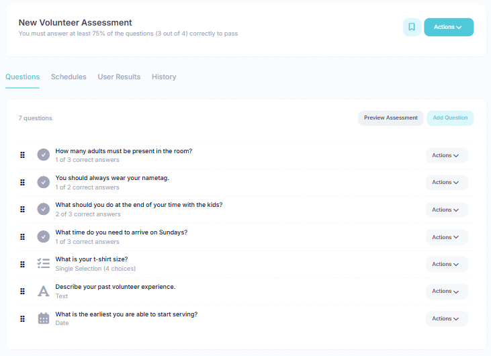Open the main Actions dropdown in the header

click(449, 27)
